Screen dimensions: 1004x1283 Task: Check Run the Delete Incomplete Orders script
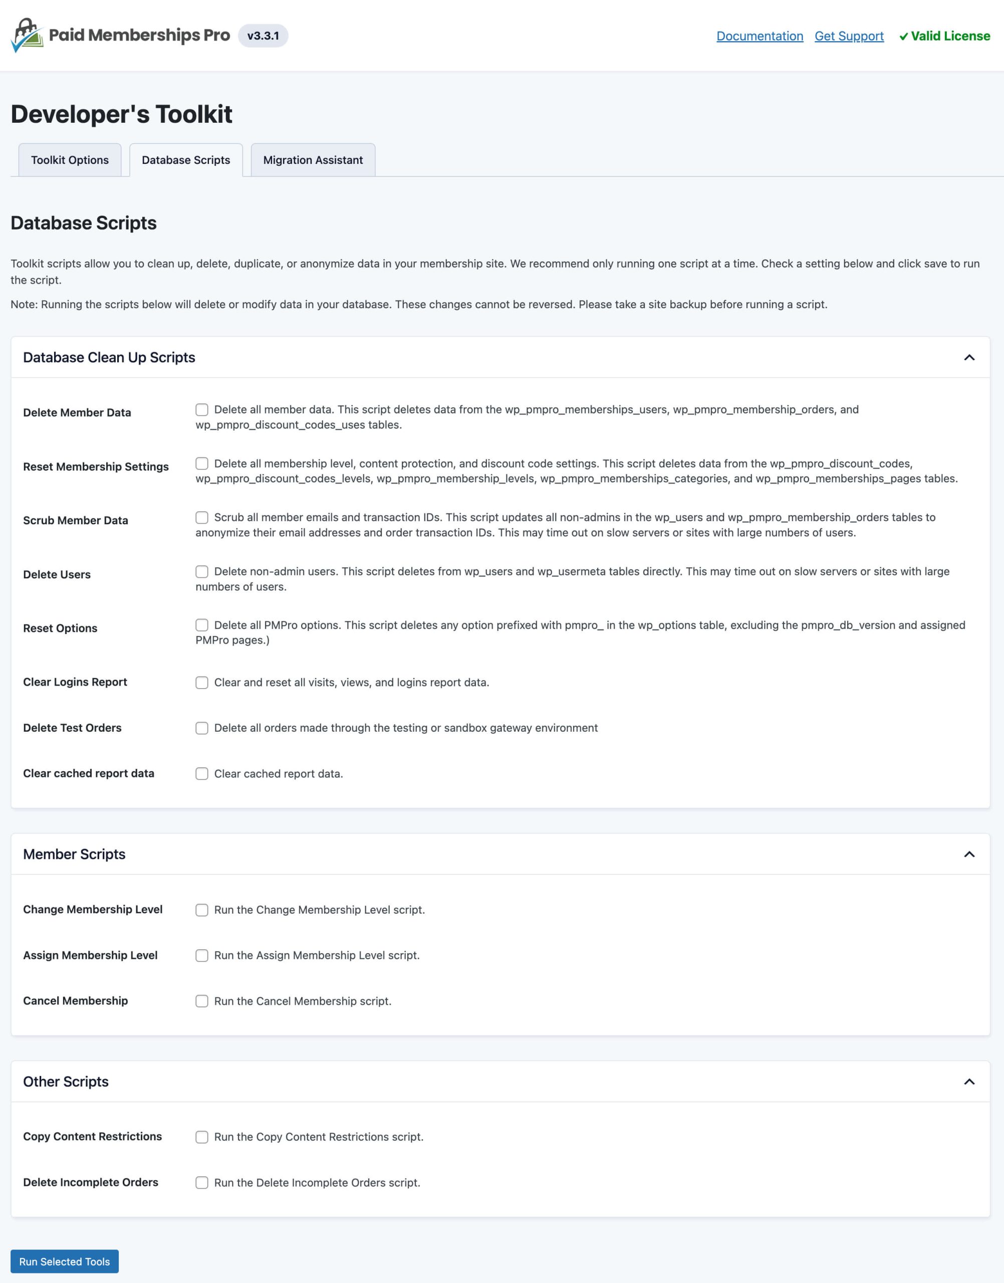point(202,1182)
